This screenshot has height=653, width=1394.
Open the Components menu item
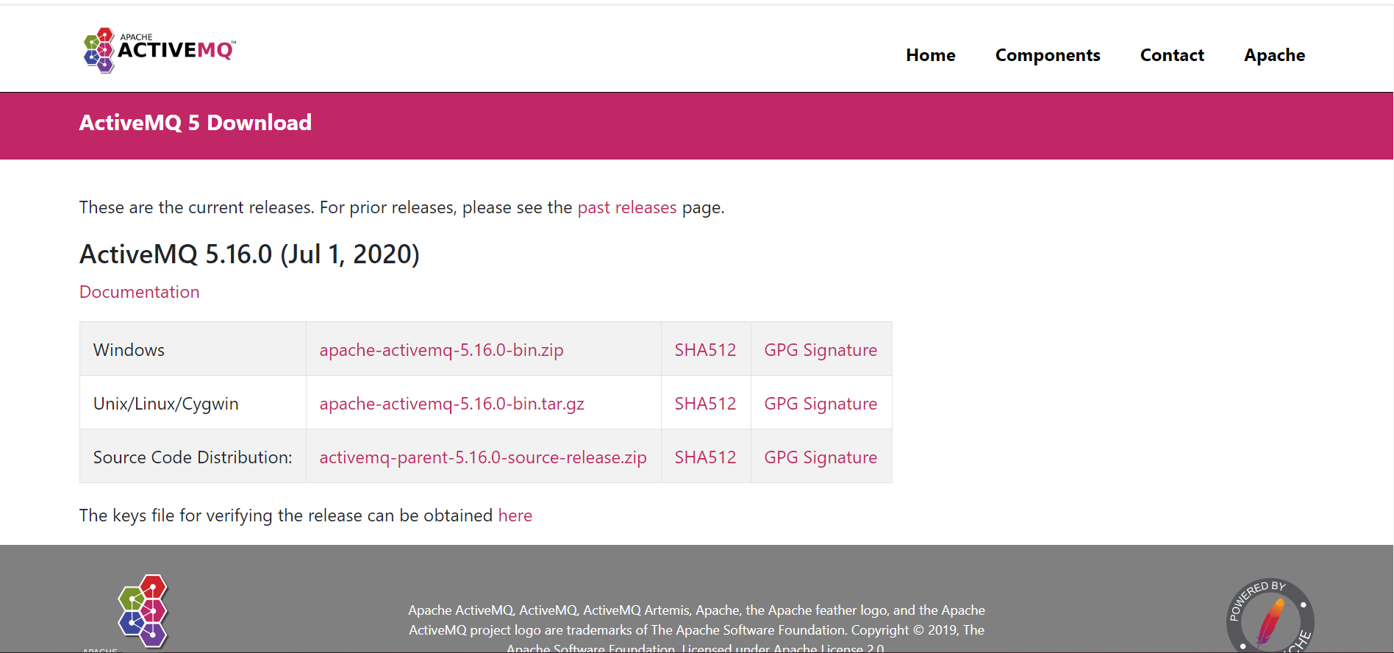tap(1048, 55)
